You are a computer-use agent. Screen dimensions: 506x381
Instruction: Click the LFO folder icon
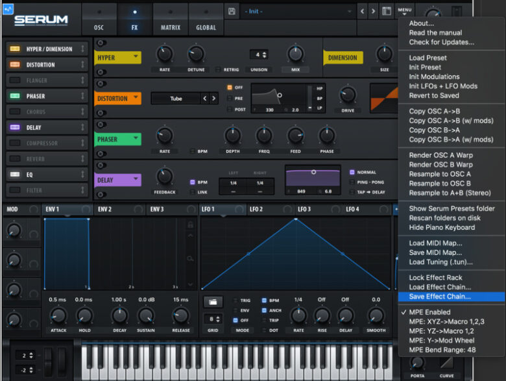click(213, 302)
